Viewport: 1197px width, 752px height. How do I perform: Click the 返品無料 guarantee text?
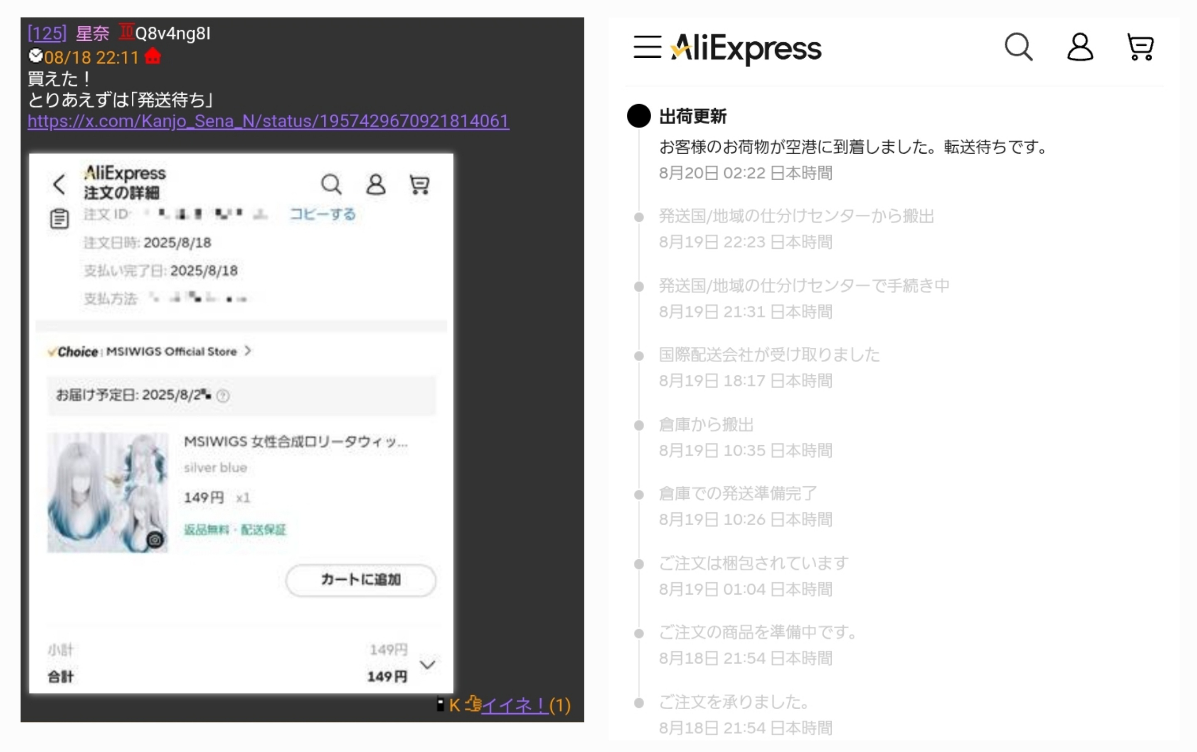click(x=206, y=529)
